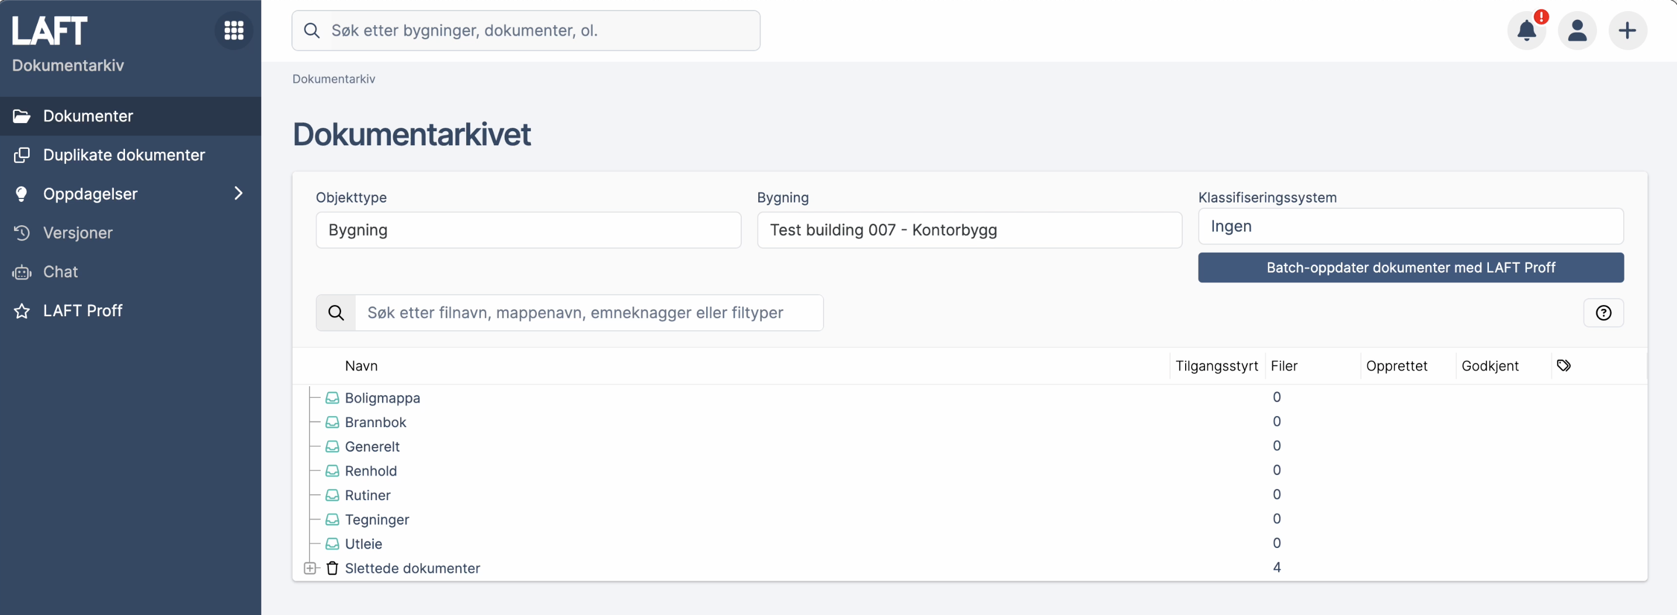
Task: Click the Duplikate dokumenter copy icon
Action: point(22,155)
